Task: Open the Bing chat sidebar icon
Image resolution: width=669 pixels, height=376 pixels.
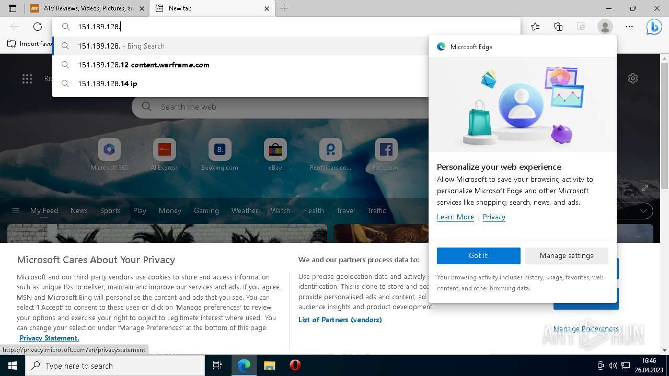Action: click(654, 27)
